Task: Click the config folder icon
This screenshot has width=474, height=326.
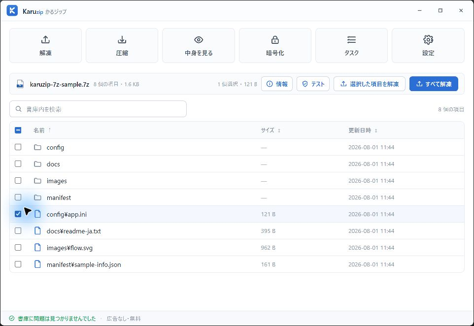Action: [x=37, y=147]
